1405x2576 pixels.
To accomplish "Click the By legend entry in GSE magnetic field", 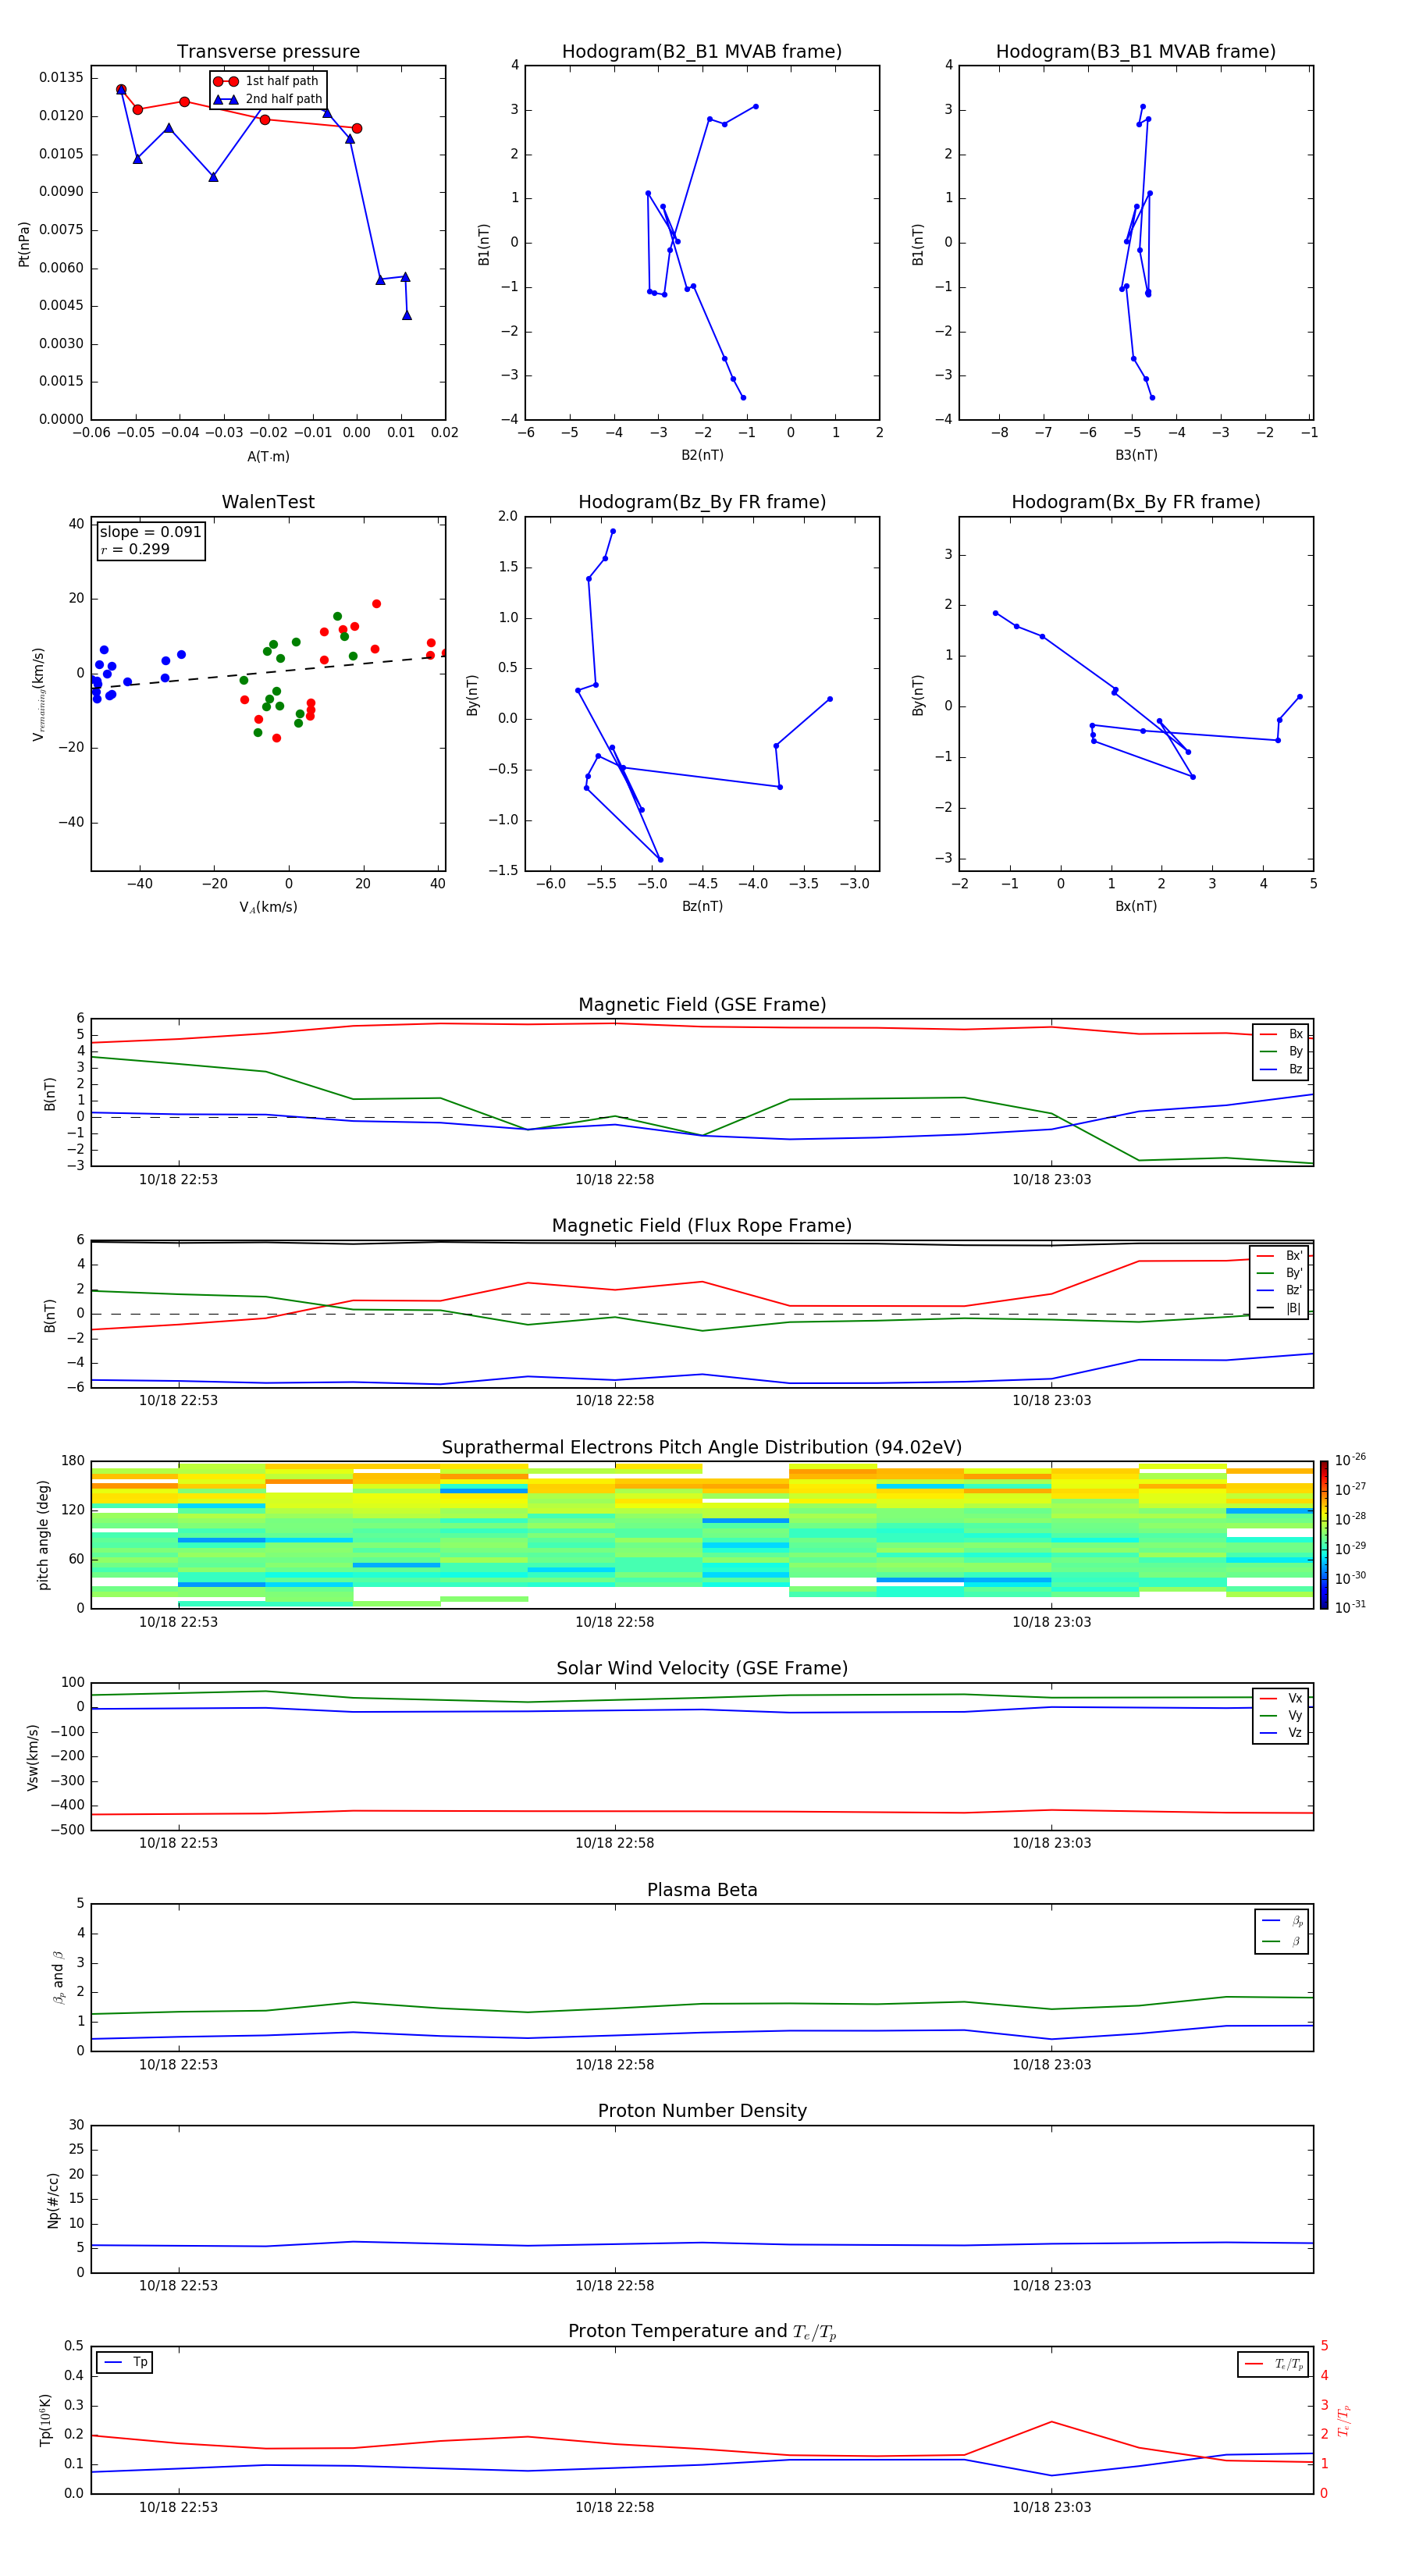I will coord(1281,1051).
